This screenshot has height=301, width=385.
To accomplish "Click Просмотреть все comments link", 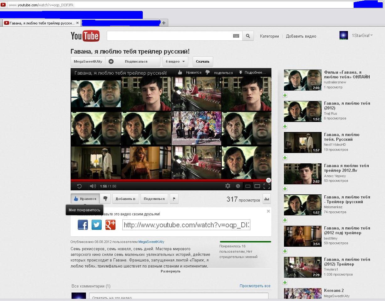I will coord(255,286).
